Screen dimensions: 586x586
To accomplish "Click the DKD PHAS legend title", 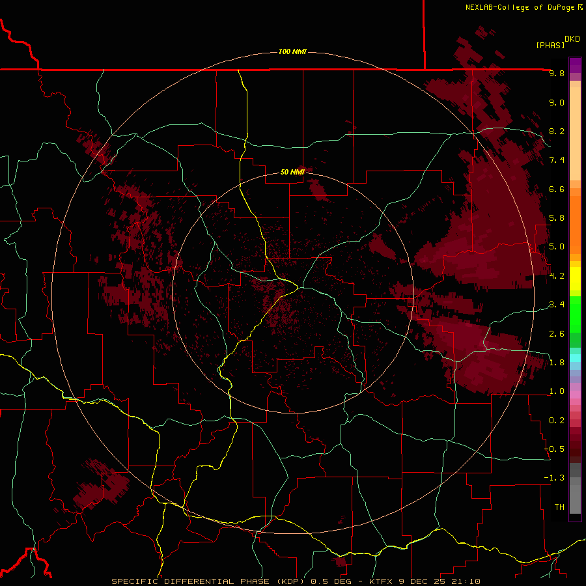I will tap(557, 42).
